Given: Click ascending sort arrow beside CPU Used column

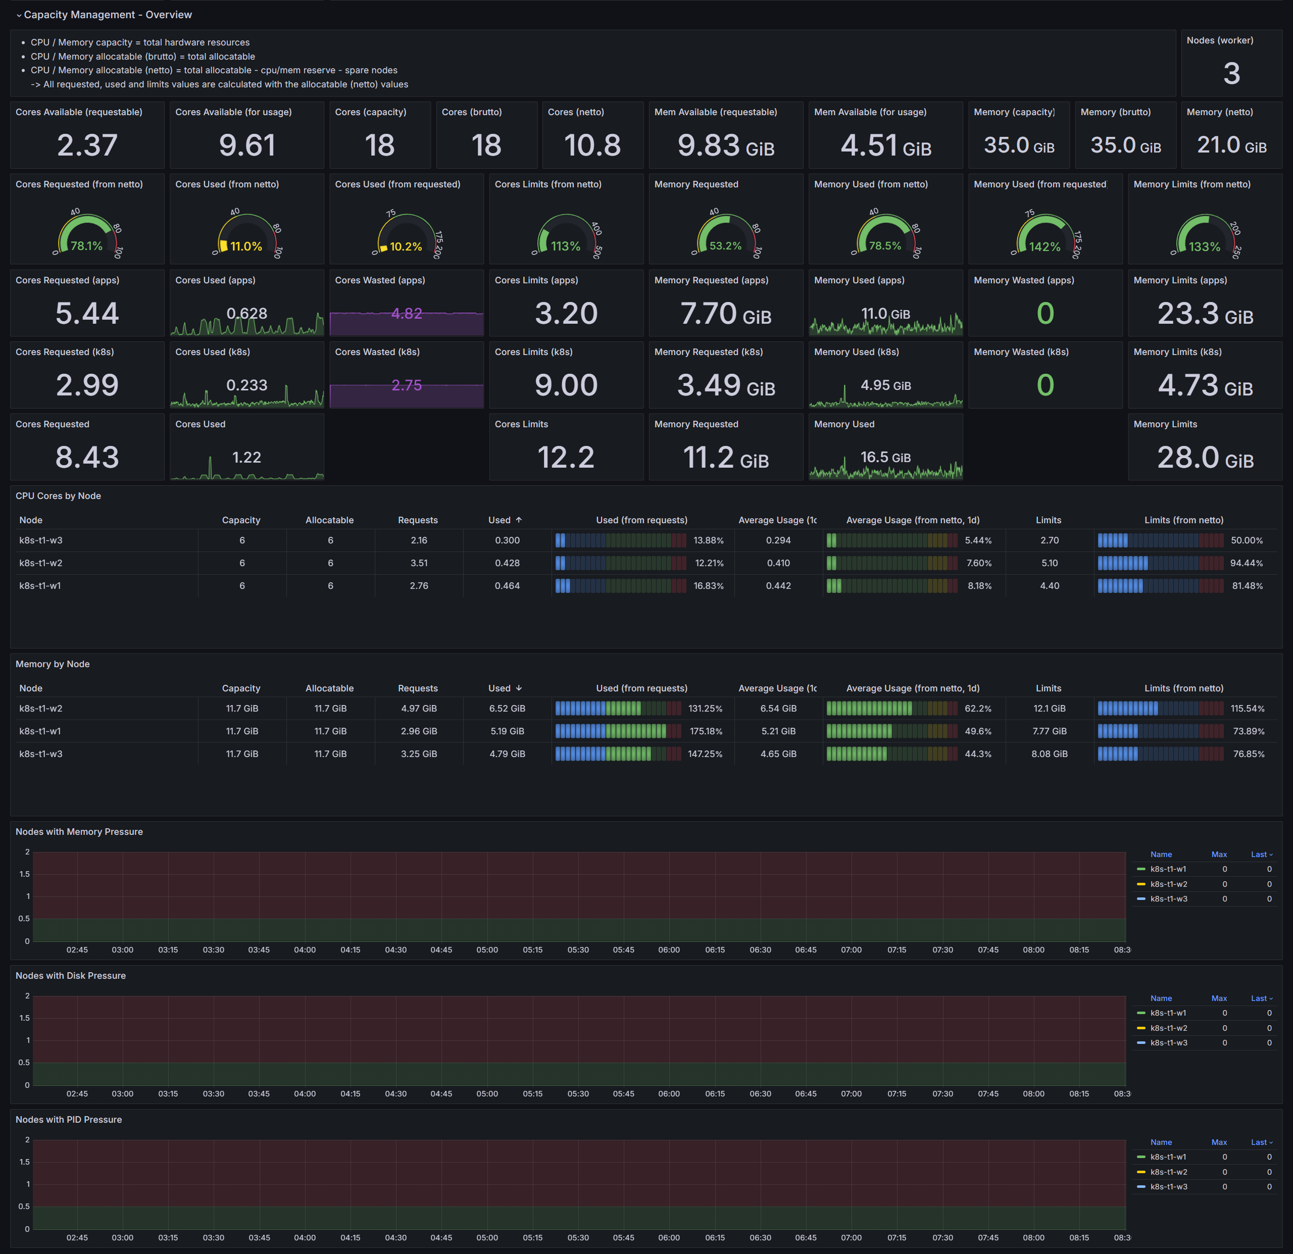Looking at the screenshot, I should pyautogui.click(x=519, y=520).
